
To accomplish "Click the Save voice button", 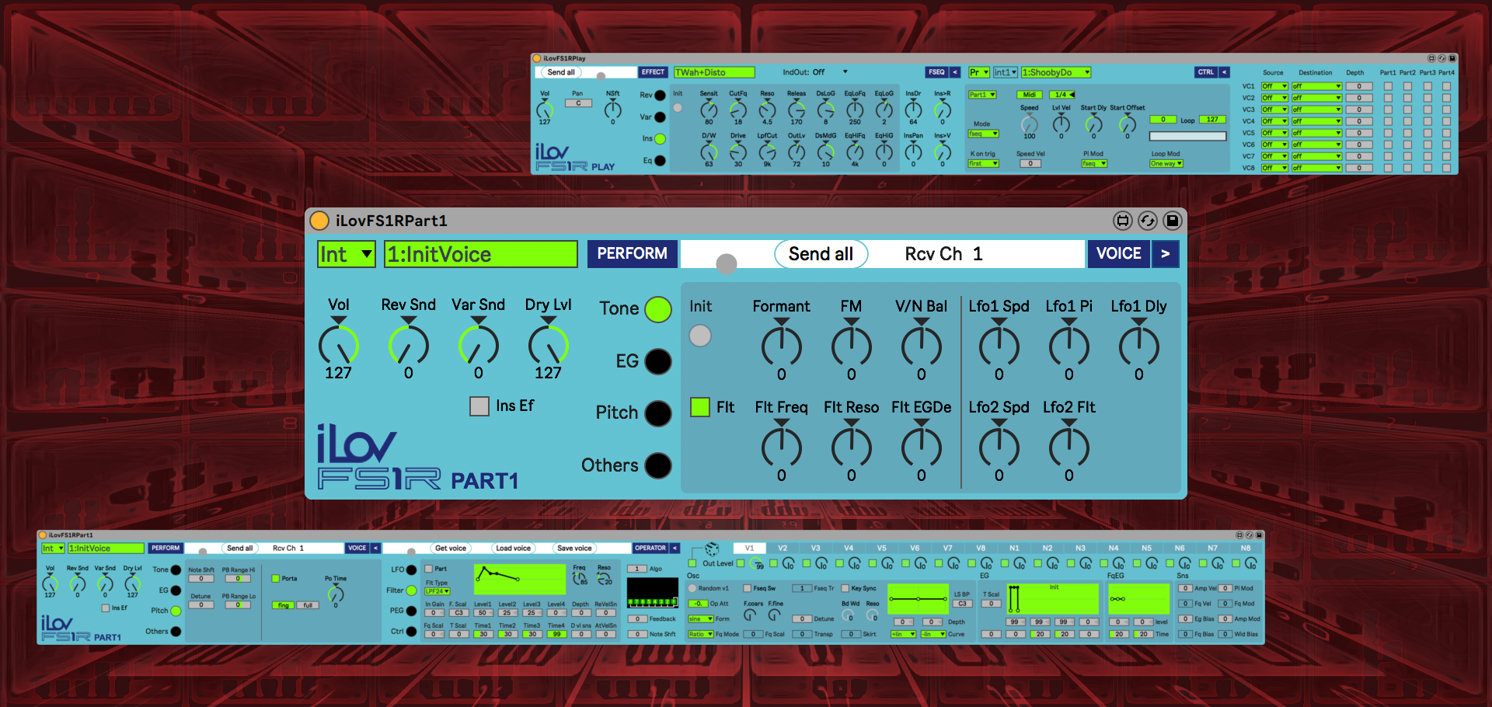I will (574, 548).
